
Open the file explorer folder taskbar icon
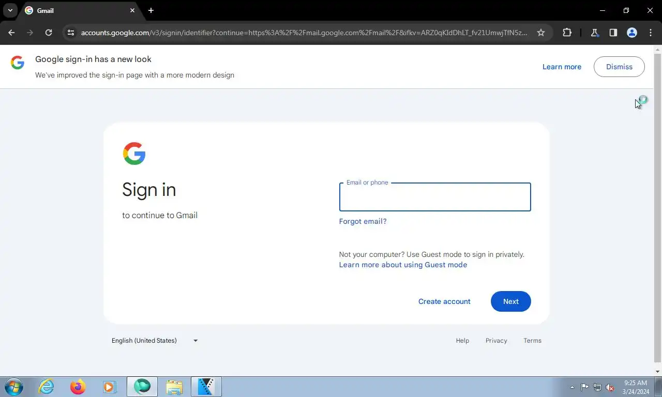[x=174, y=387]
